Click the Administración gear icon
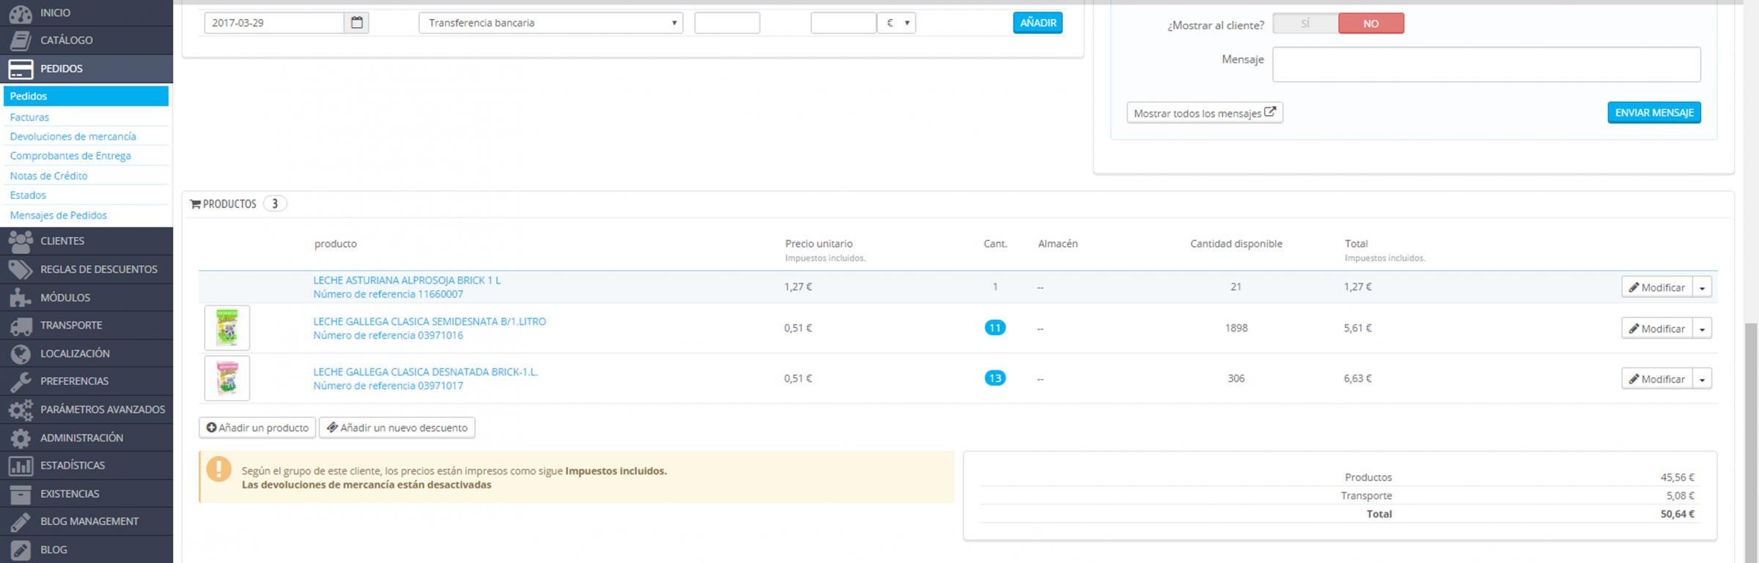1759x563 pixels. pyautogui.click(x=21, y=438)
